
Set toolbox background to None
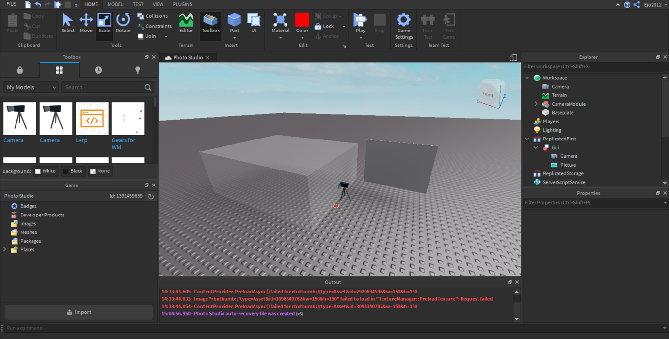100,171
